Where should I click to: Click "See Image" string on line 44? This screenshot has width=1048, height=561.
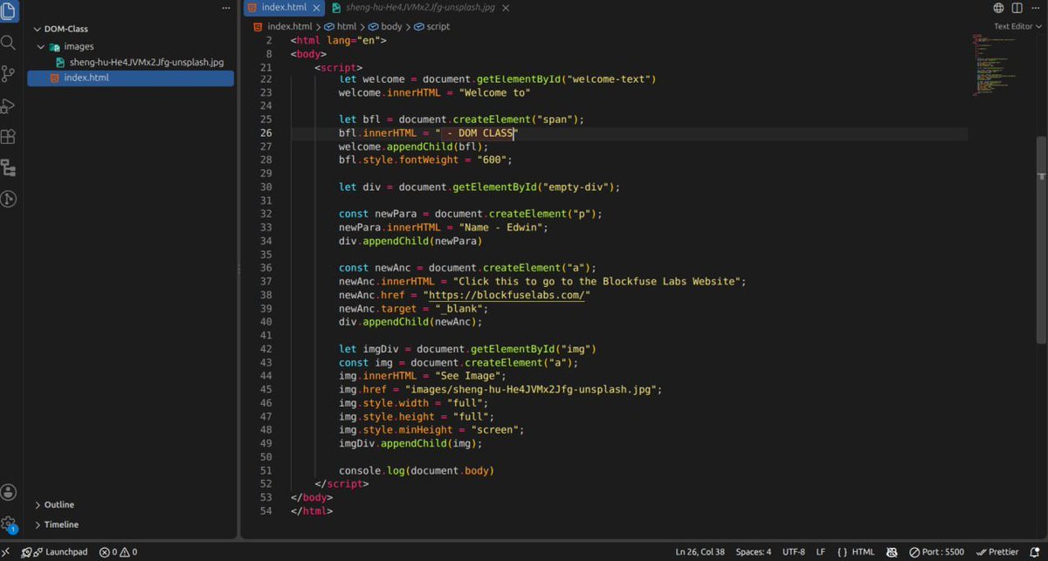[470, 375]
